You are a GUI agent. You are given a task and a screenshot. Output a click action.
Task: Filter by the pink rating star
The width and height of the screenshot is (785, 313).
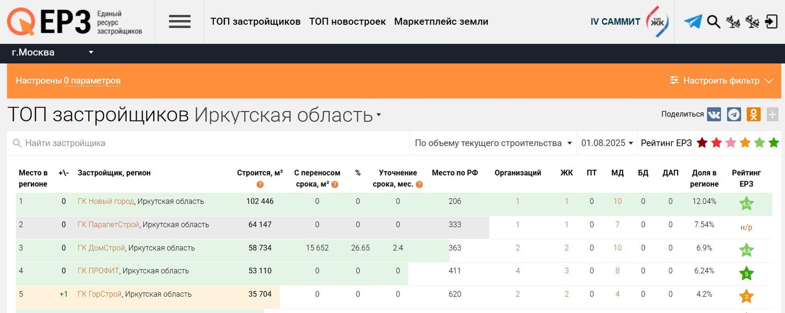(731, 143)
